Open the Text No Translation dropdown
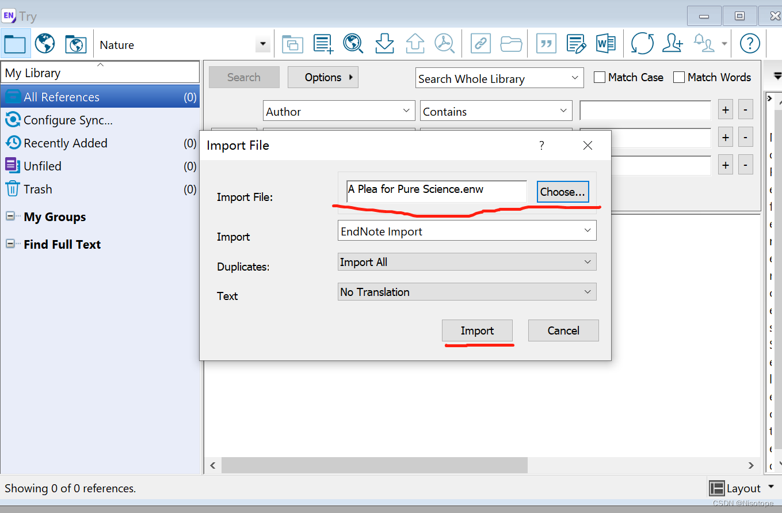Viewport: 782px width, 513px height. [x=467, y=292]
